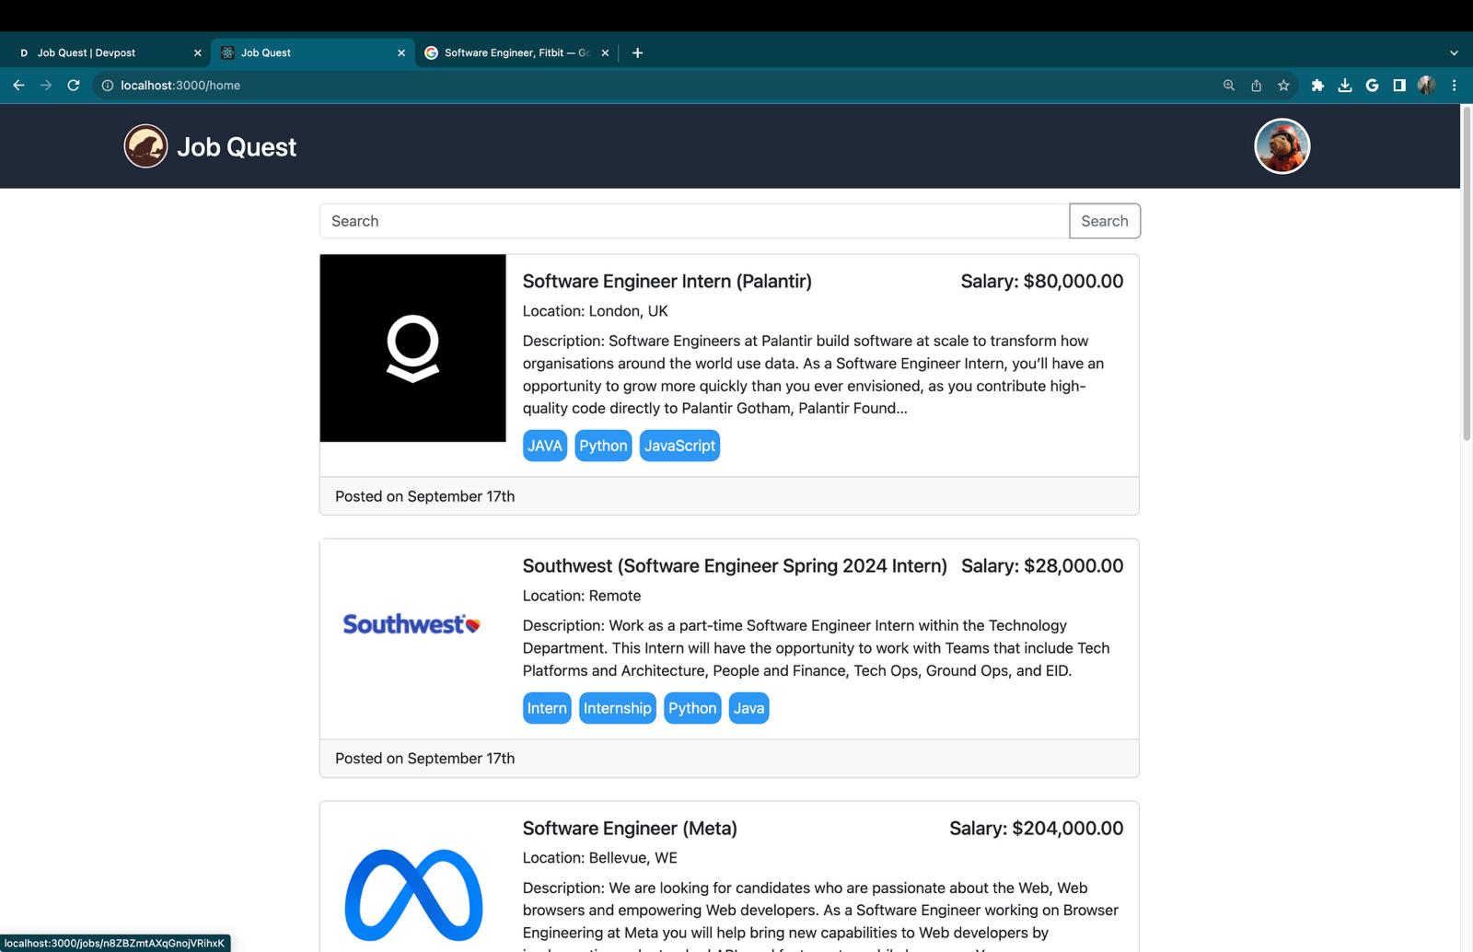This screenshot has height=952, width=1473.
Task: Click Location: Remote text
Action: [582, 596]
